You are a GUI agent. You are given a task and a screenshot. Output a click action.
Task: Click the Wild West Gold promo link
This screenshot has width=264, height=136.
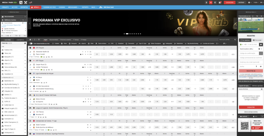(106, 7)
